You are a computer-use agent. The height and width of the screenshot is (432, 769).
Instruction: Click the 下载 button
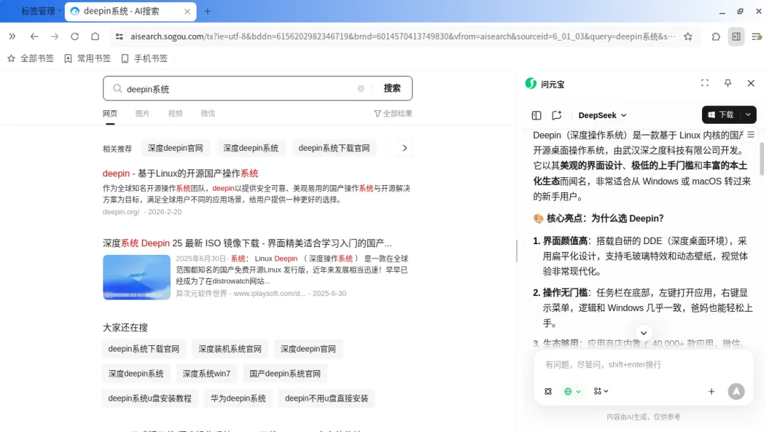pyautogui.click(x=721, y=115)
